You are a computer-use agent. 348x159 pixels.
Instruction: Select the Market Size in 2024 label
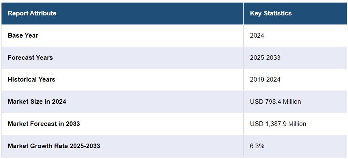click(37, 101)
